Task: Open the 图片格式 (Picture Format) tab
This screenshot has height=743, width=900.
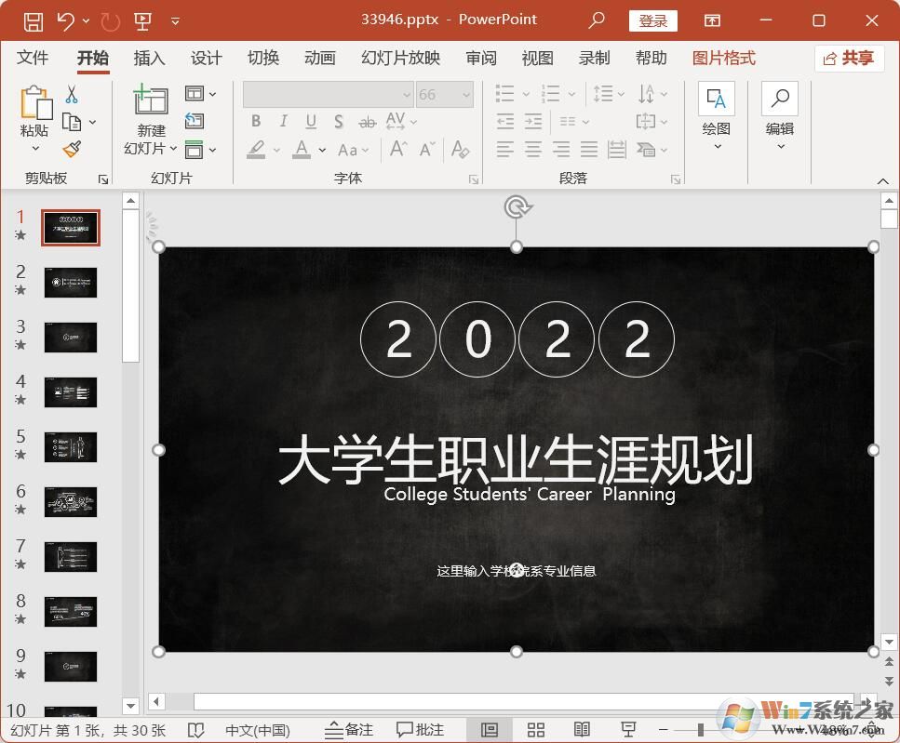Action: point(723,58)
